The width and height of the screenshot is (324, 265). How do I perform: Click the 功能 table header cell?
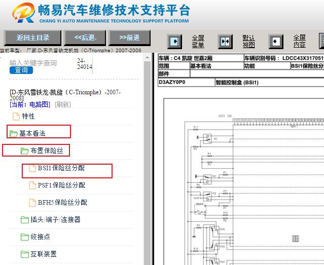click(x=267, y=66)
